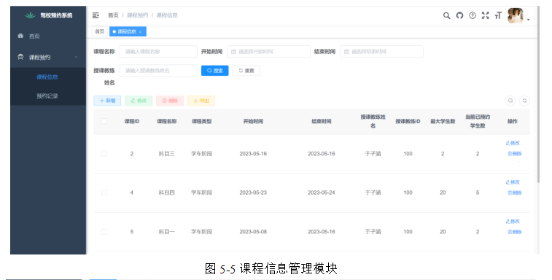The height and width of the screenshot is (280, 552).
Task: Click the 科目三 course name cell
Action: click(x=166, y=154)
